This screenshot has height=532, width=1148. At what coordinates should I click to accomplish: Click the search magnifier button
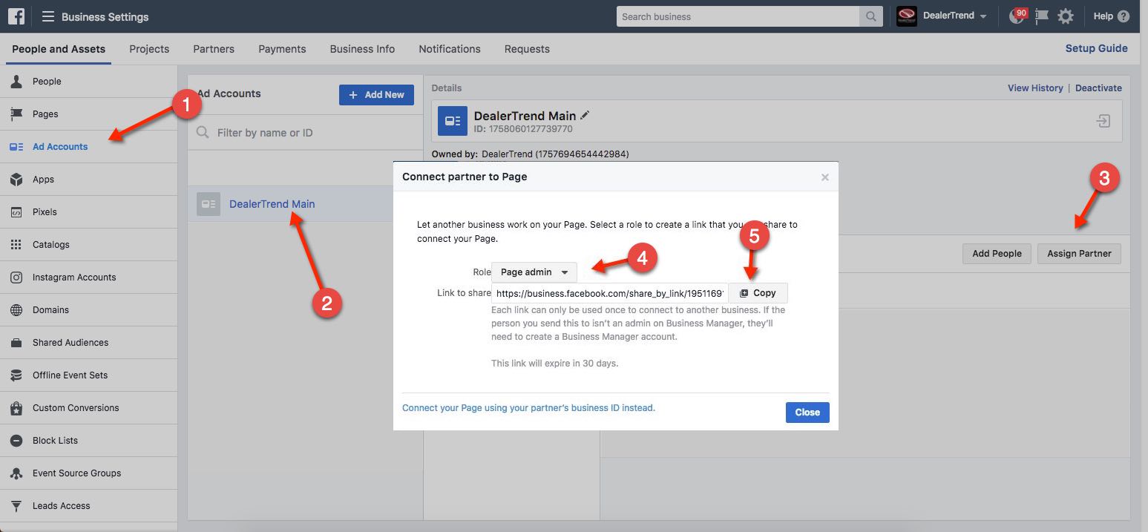coord(871,16)
